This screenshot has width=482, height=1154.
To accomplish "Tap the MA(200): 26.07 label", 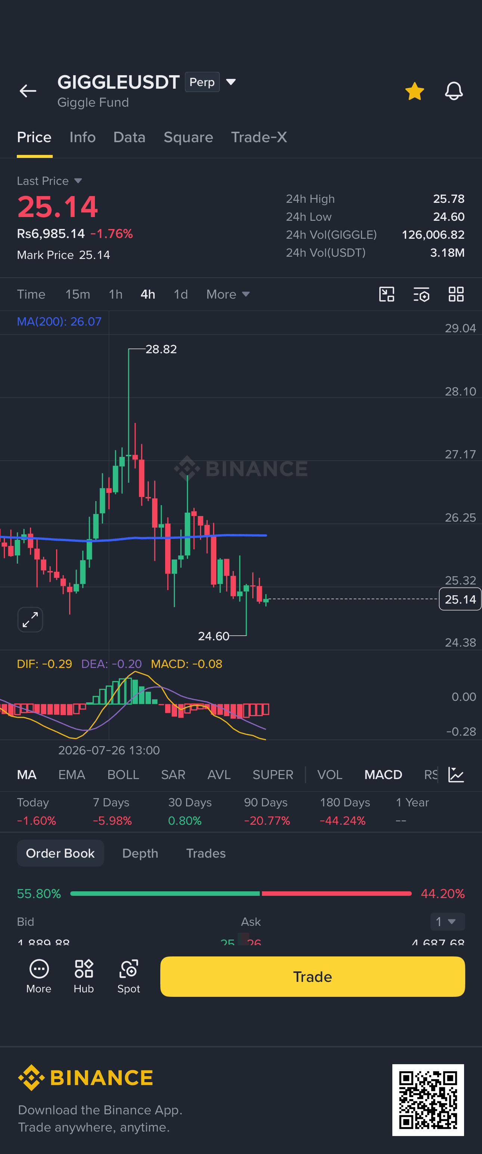I will [x=59, y=321].
